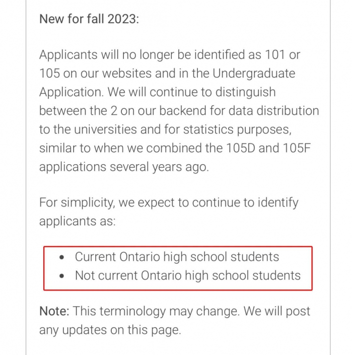The height and width of the screenshot is (355, 352).
Task: Click the "For simplicity," sentence opening
Action: click(x=77, y=202)
